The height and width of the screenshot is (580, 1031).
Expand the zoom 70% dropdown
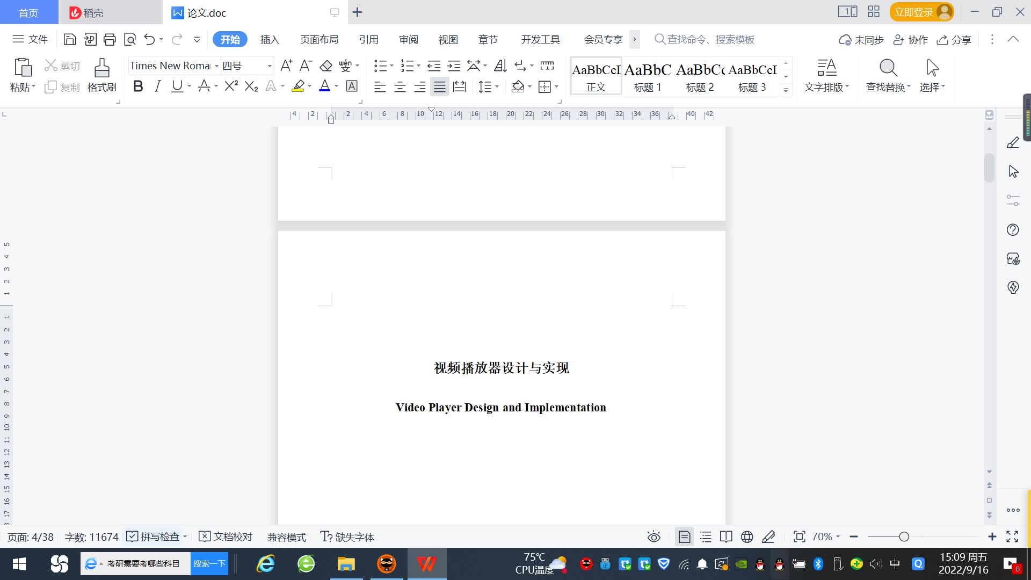pyautogui.click(x=838, y=536)
